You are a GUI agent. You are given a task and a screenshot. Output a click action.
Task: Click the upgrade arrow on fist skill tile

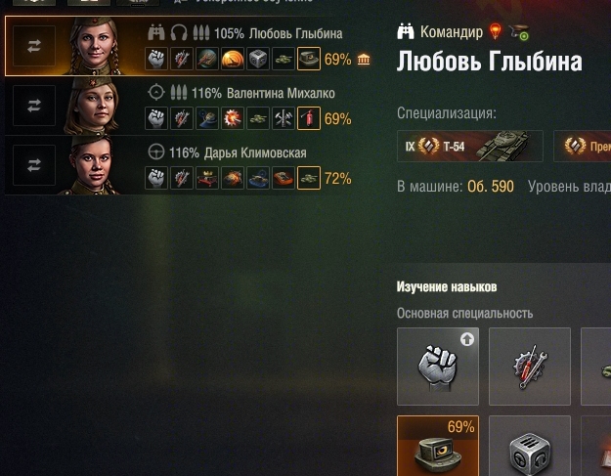467,339
